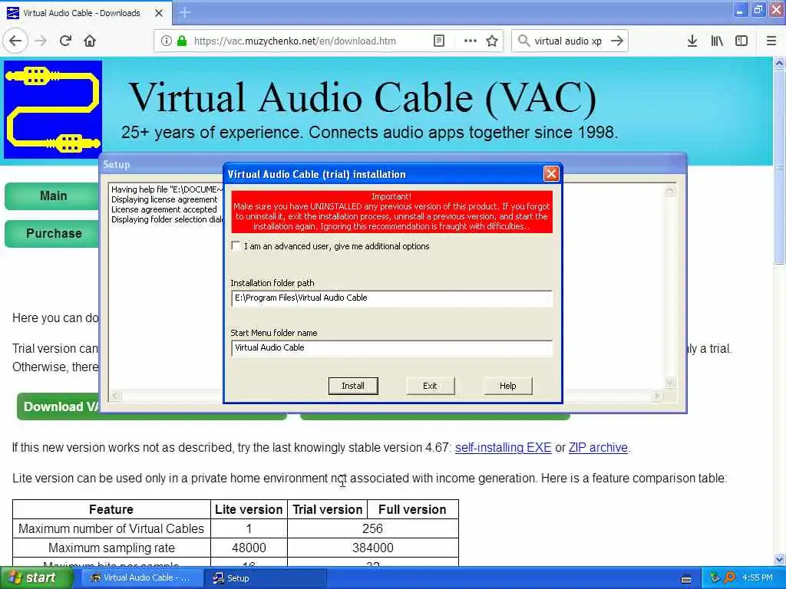Click the 'Lite version' table header
The image size is (786, 589).
pyautogui.click(x=249, y=509)
